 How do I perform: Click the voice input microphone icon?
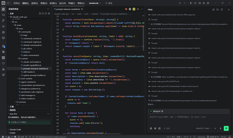point(221,128)
